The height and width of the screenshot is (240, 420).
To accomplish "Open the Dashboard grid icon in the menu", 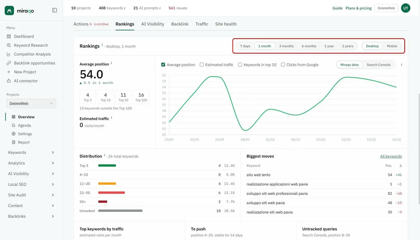I will pos(9,36).
